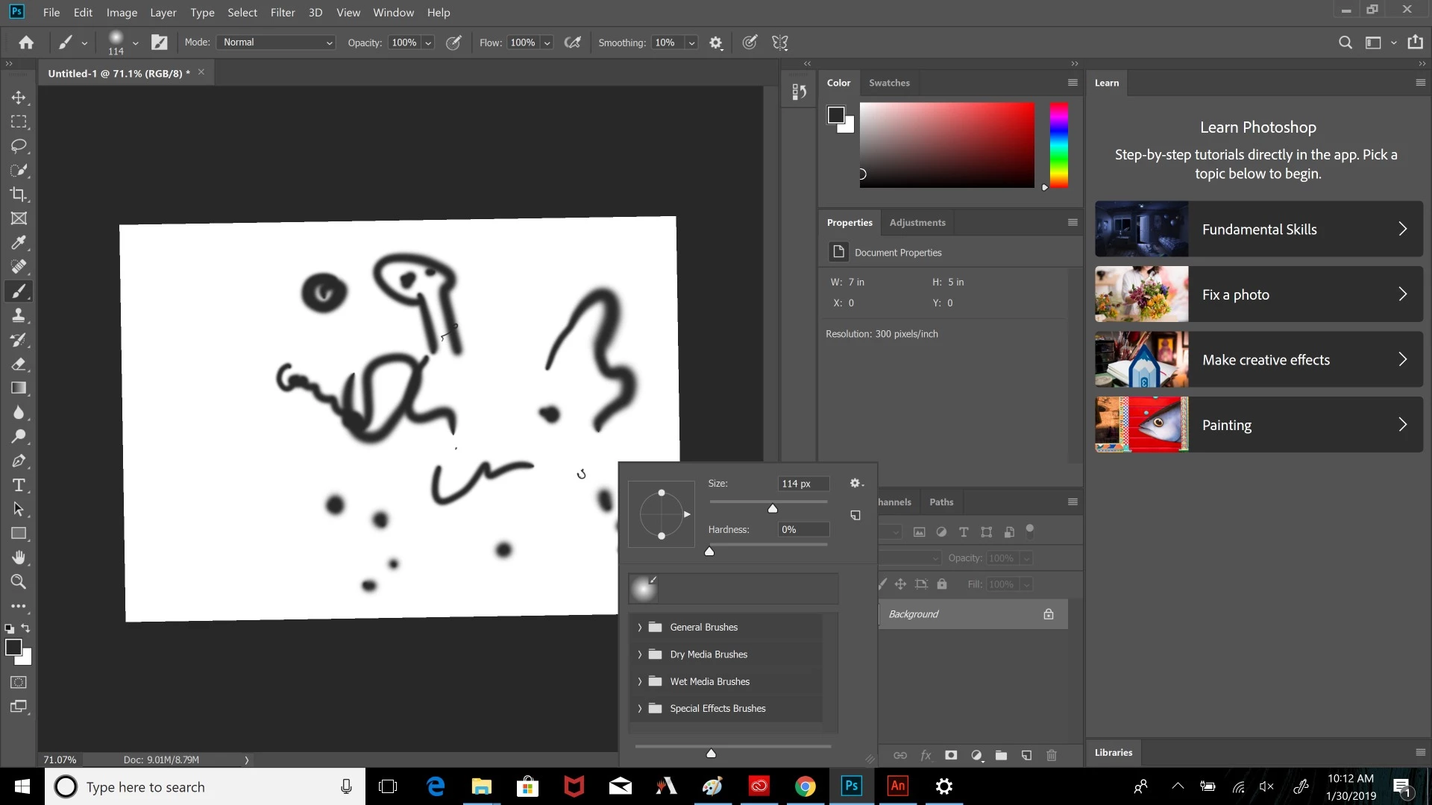Open the blending Mode dropdown
The height and width of the screenshot is (805, 1432).
(x=277, y=42)
